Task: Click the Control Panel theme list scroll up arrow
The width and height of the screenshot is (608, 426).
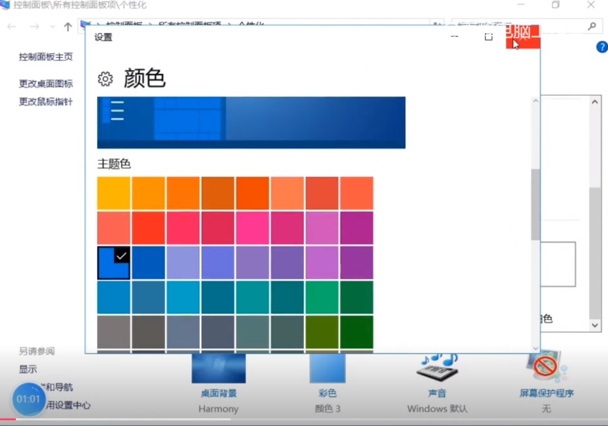Action: 595,102
